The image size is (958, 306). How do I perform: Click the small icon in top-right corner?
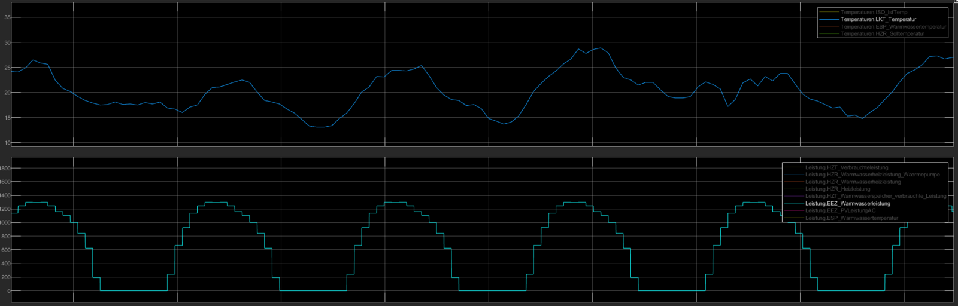955,2
